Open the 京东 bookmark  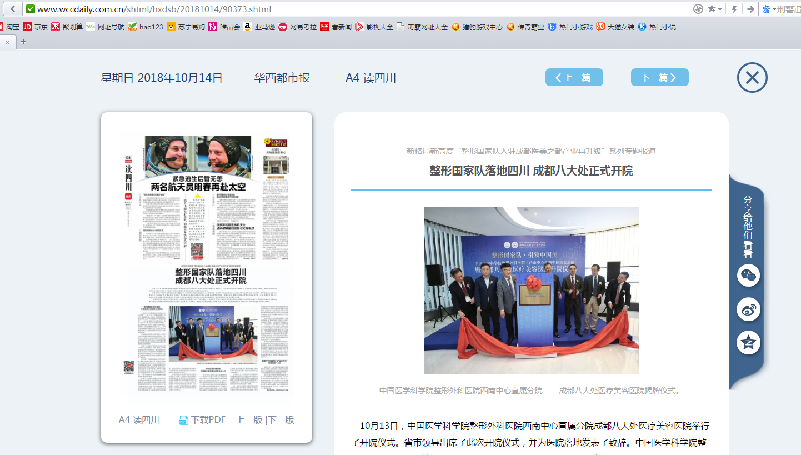[35, 27]
